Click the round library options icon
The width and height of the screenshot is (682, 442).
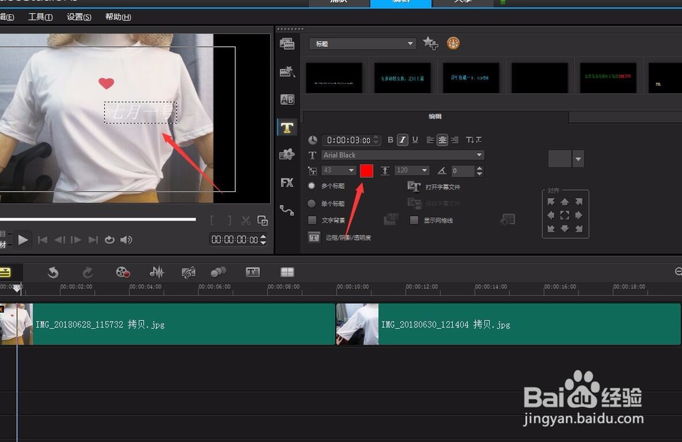coord(454,43)
